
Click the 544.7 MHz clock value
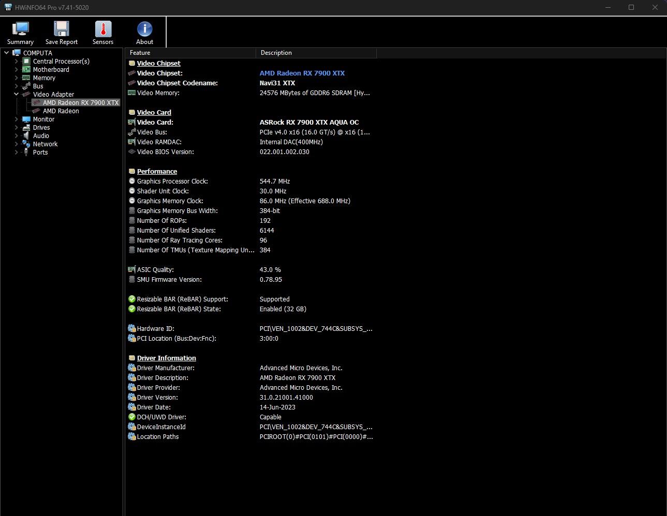[275, 181]
